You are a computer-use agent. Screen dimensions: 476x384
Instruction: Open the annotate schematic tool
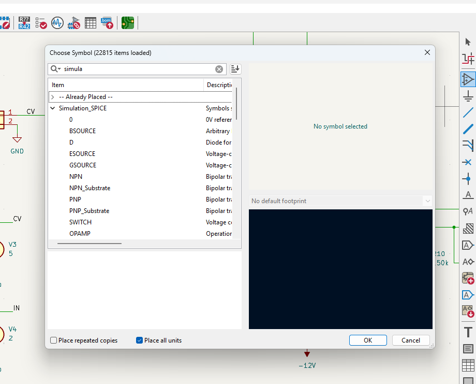(x=24, y=23)
